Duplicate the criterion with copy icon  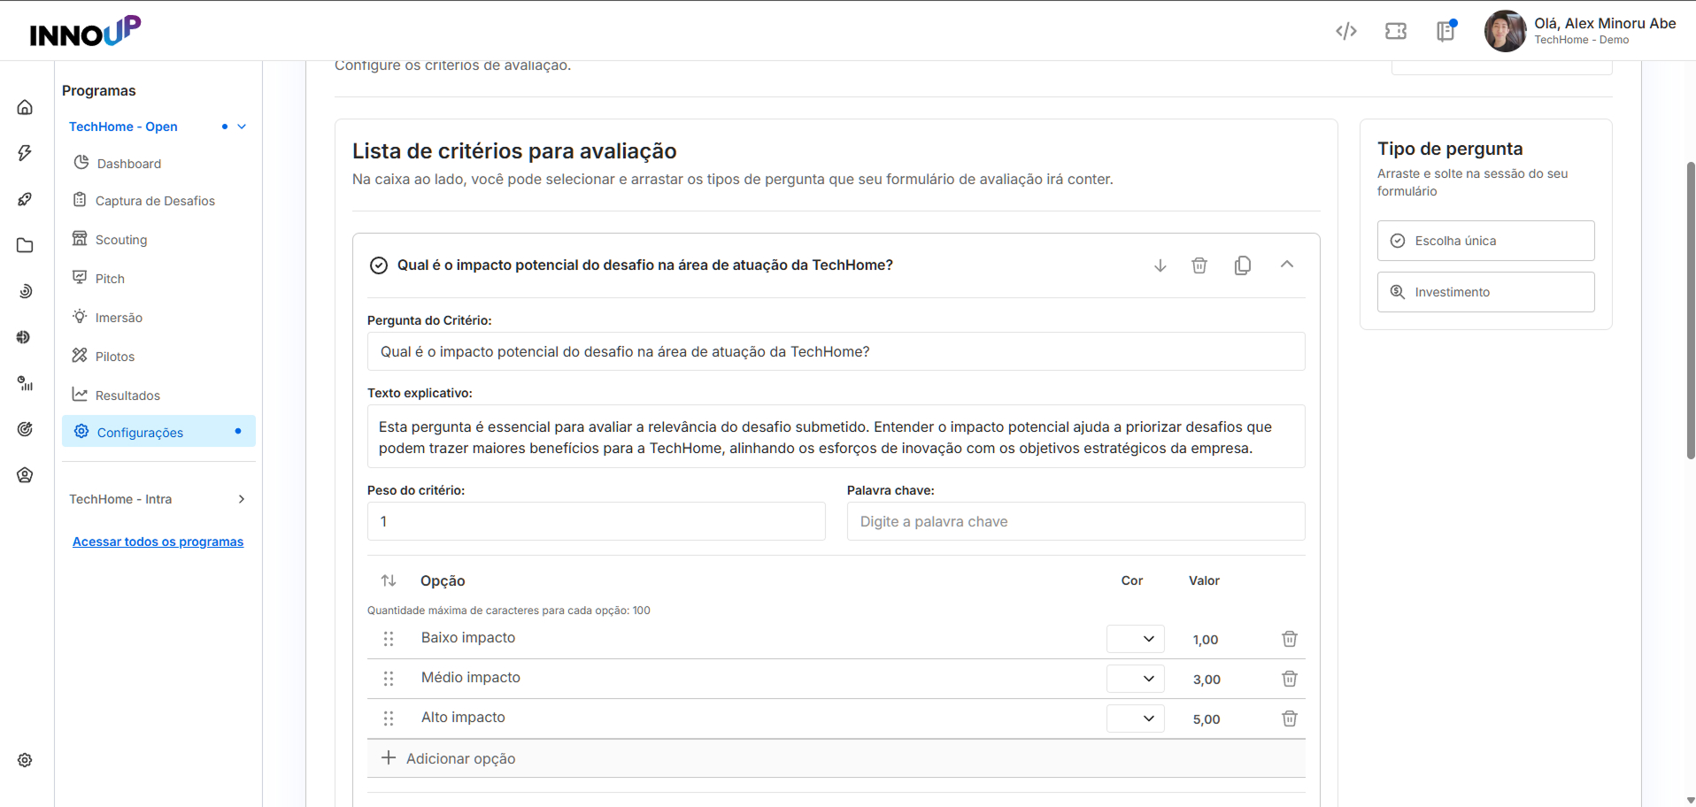[1243, 265]
